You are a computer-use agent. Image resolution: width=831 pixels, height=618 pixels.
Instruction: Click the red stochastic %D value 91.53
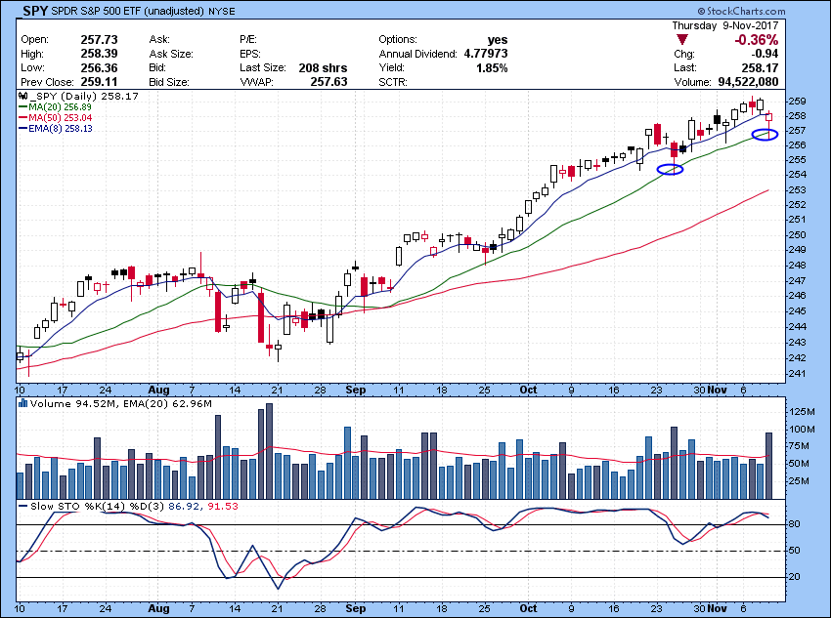click(223, 507)
